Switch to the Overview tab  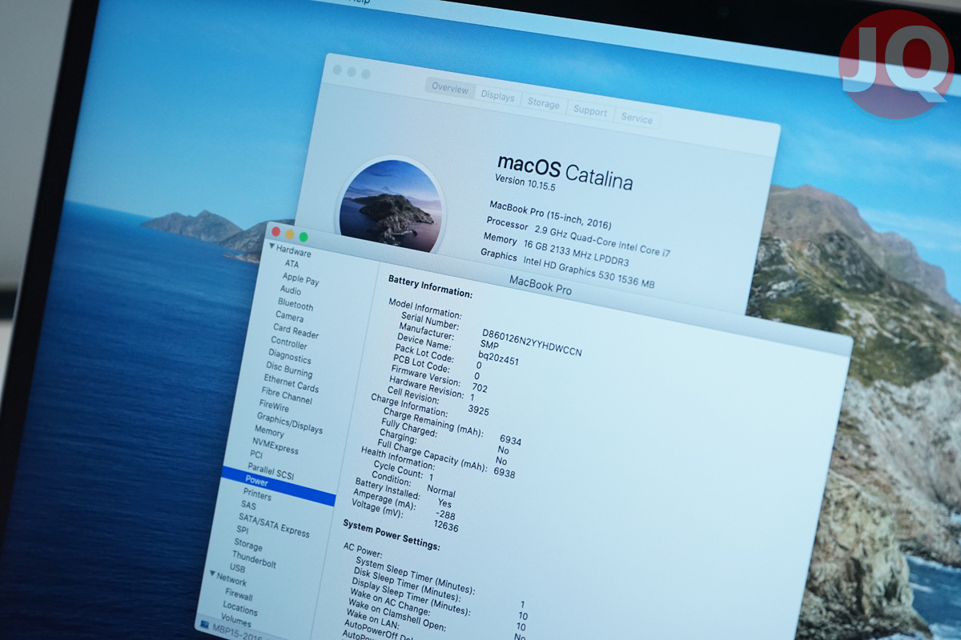450,88
